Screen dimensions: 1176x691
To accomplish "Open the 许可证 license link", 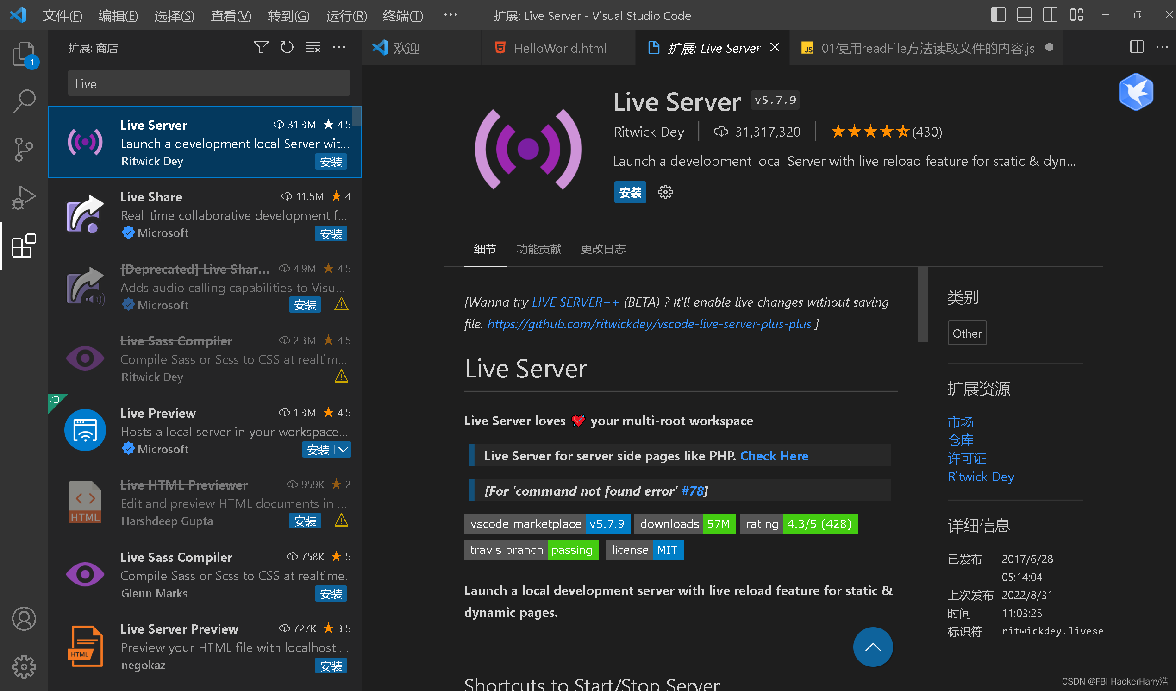I will click(x=967, y=458).
